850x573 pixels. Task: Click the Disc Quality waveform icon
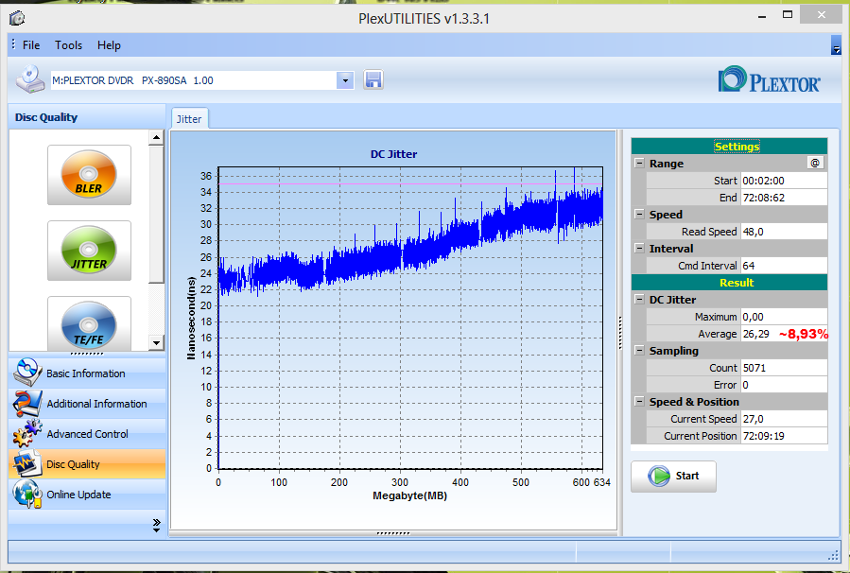[26, 463]
